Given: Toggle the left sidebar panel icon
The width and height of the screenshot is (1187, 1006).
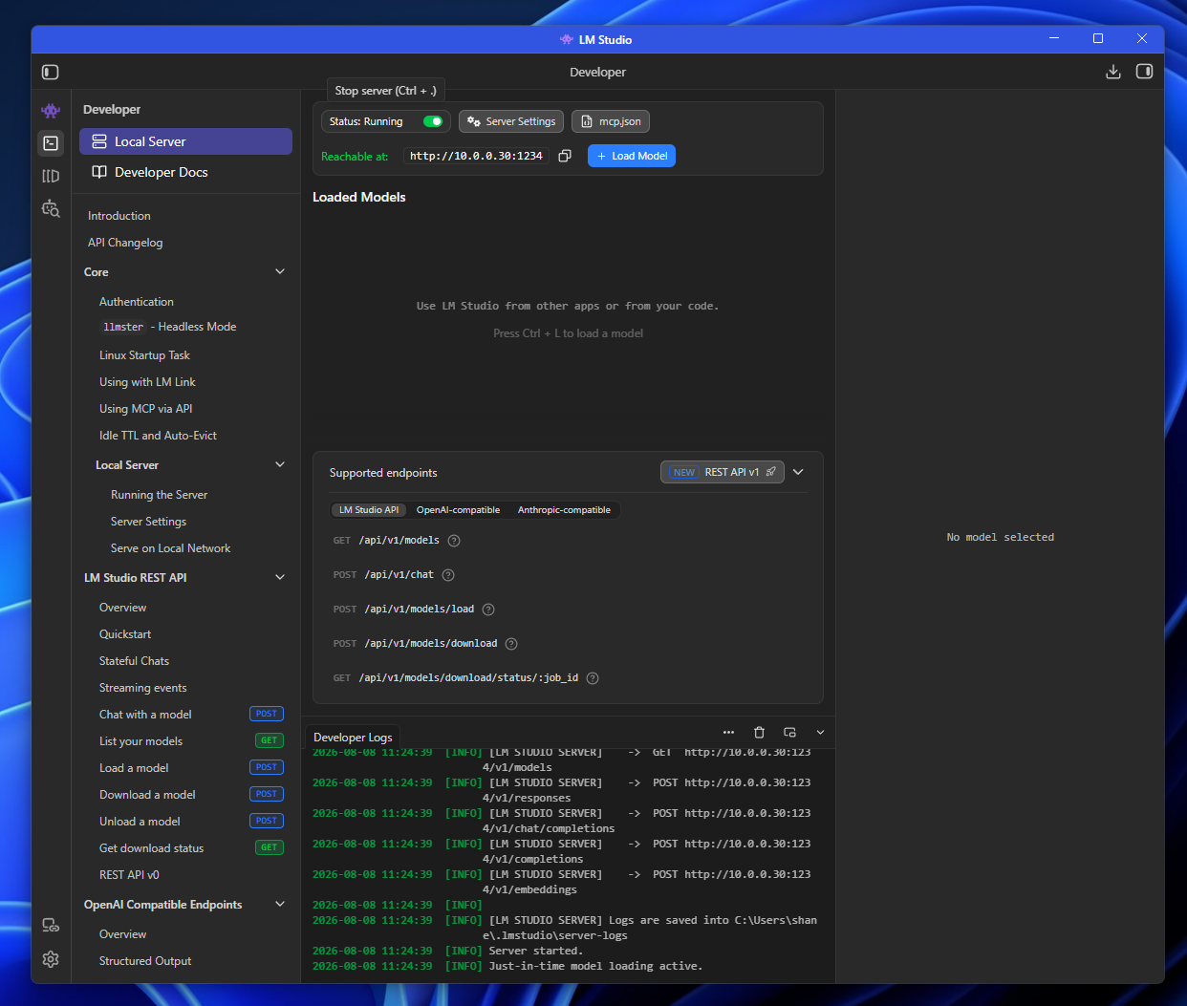Looking at the screenshot, I should click(x=51, y=72).
